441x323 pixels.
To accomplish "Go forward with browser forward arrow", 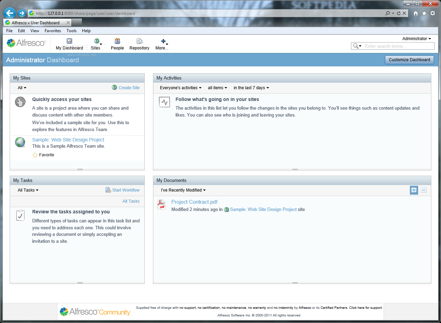I will click(22, 13).
